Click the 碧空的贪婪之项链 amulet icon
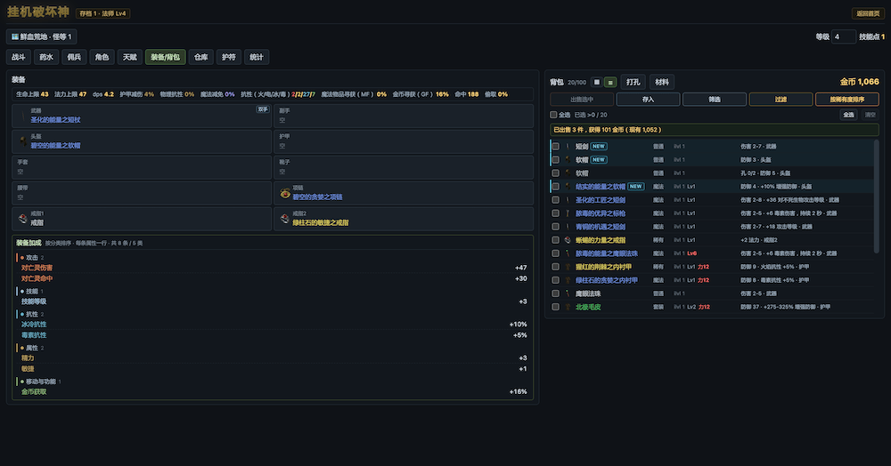891x466 pixels. (x=285, y=193)
